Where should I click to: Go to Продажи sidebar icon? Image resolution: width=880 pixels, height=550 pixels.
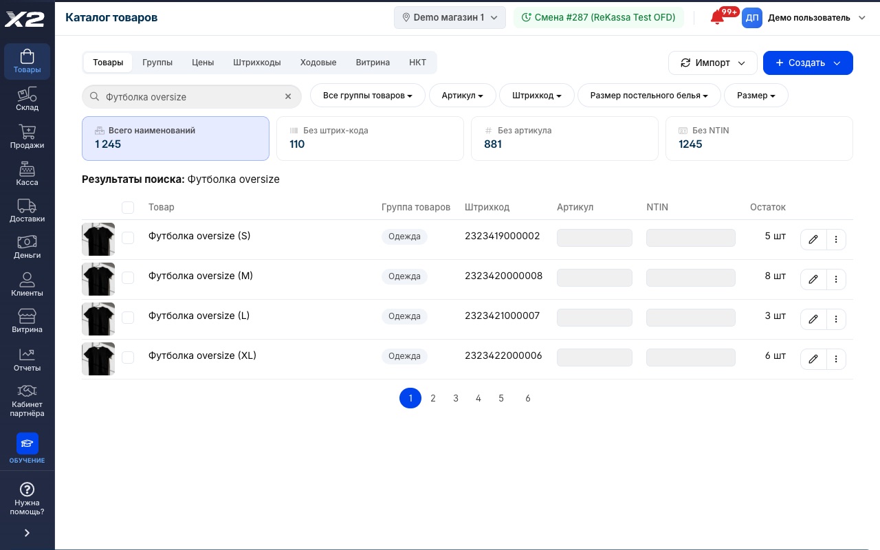(x=27, y=136)
